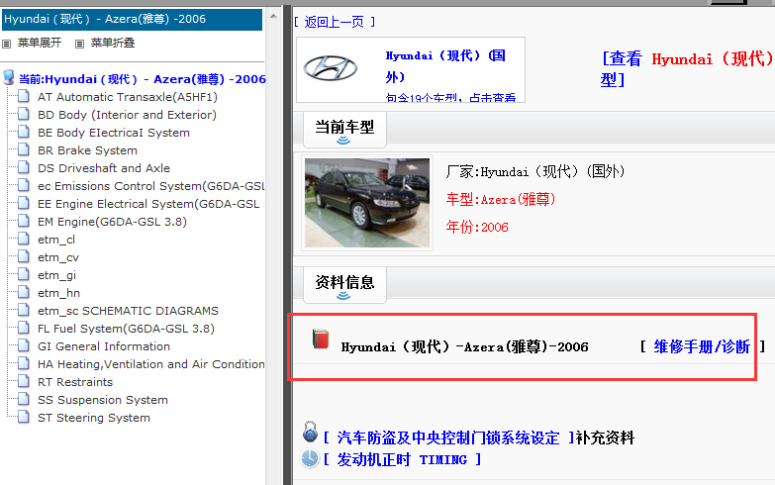Open FL Fuel System(G6DA-GSL 3.8) entry

(126, 329)
